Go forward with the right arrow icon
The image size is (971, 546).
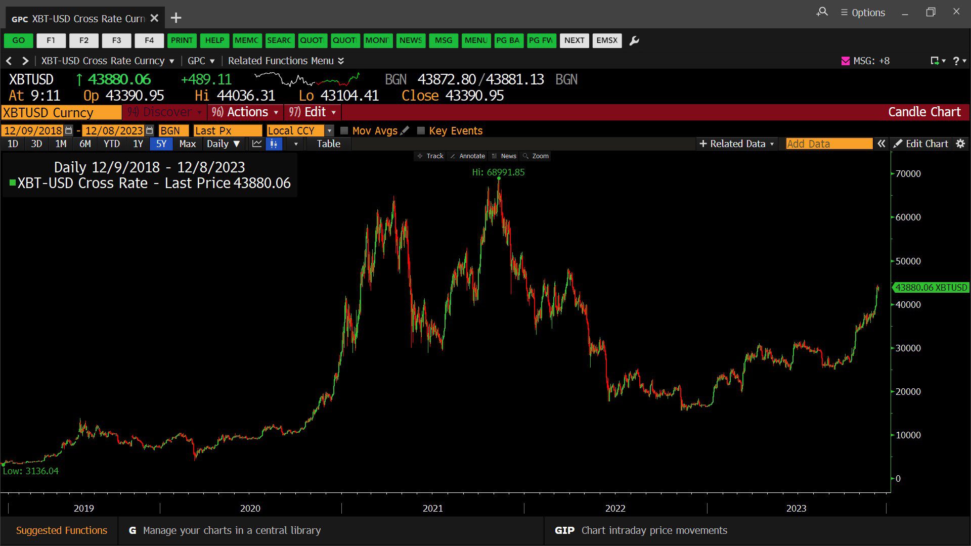pyautogui.click(x=25, y=61)
